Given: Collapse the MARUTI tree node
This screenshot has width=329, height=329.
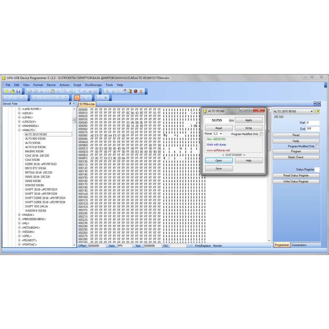Looking at the screenshot, I should pyautogui.click(x=19, y=130).
